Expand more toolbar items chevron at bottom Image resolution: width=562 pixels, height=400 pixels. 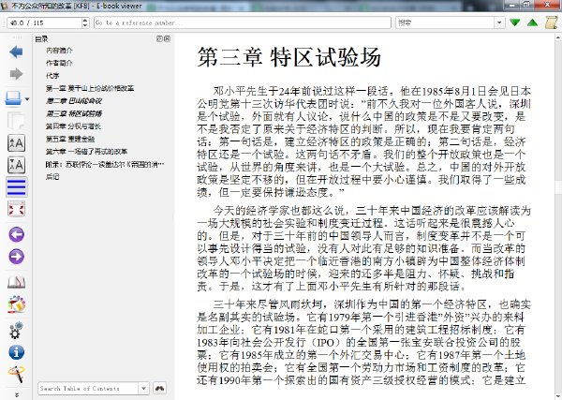pos(17,395)
